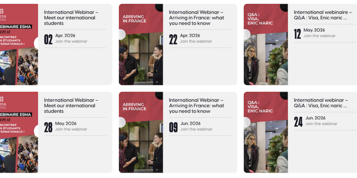This screenshot has height=178, width=357.
Task: Open 'Arriving in France' title dated 09 Jun.
Action: pyautogui.click(x=196, y=106)
